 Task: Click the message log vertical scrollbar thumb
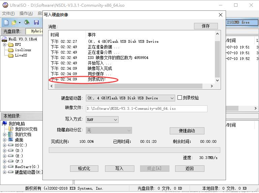pyautogui.click(x=217, y=59)
